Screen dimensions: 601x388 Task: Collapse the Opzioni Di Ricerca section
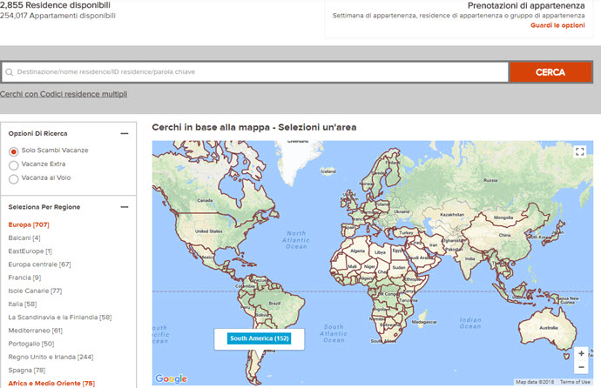[x=125, y=133]
